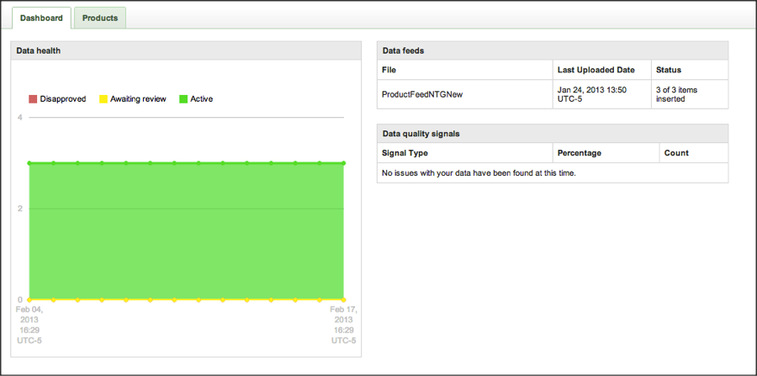Click the green filled Active chart area
This screenshot has height=376, width=757.
tap(187, 231)
